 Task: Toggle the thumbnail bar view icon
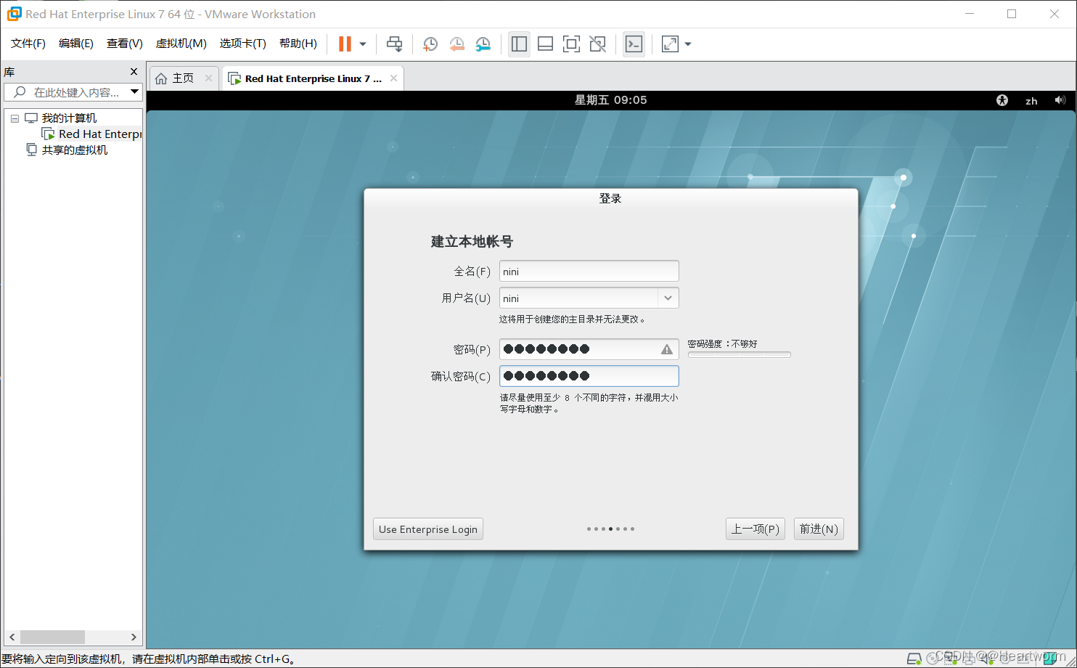[x=545, y=44]
